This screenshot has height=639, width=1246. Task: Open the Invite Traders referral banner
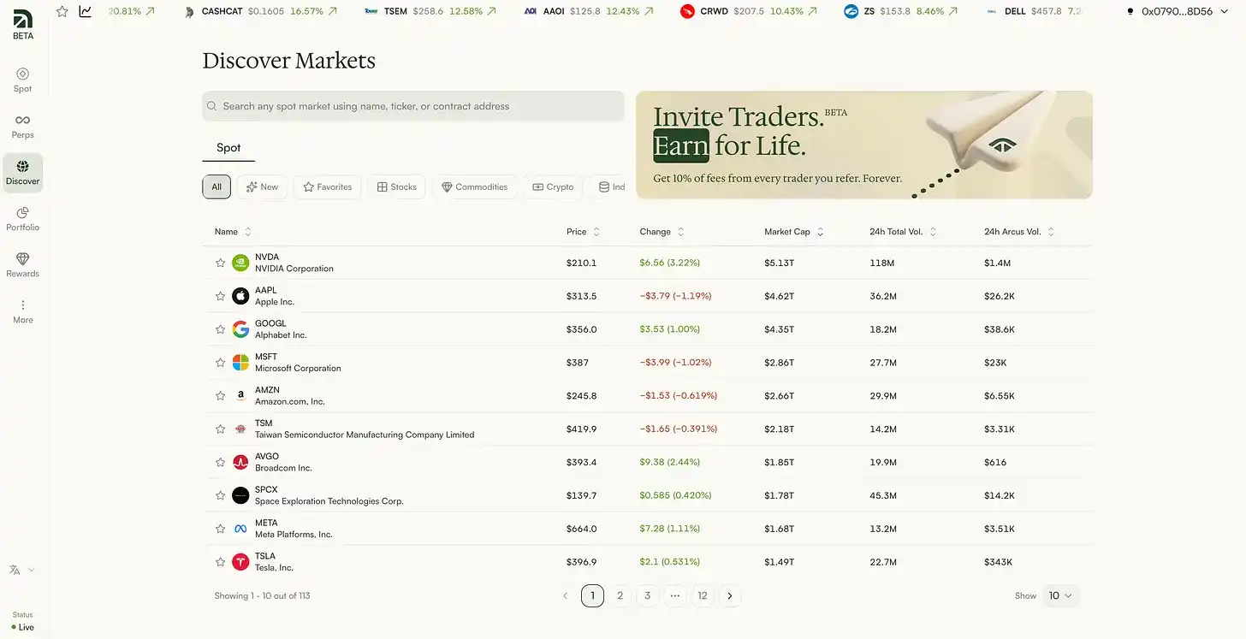tap(864, 145)
